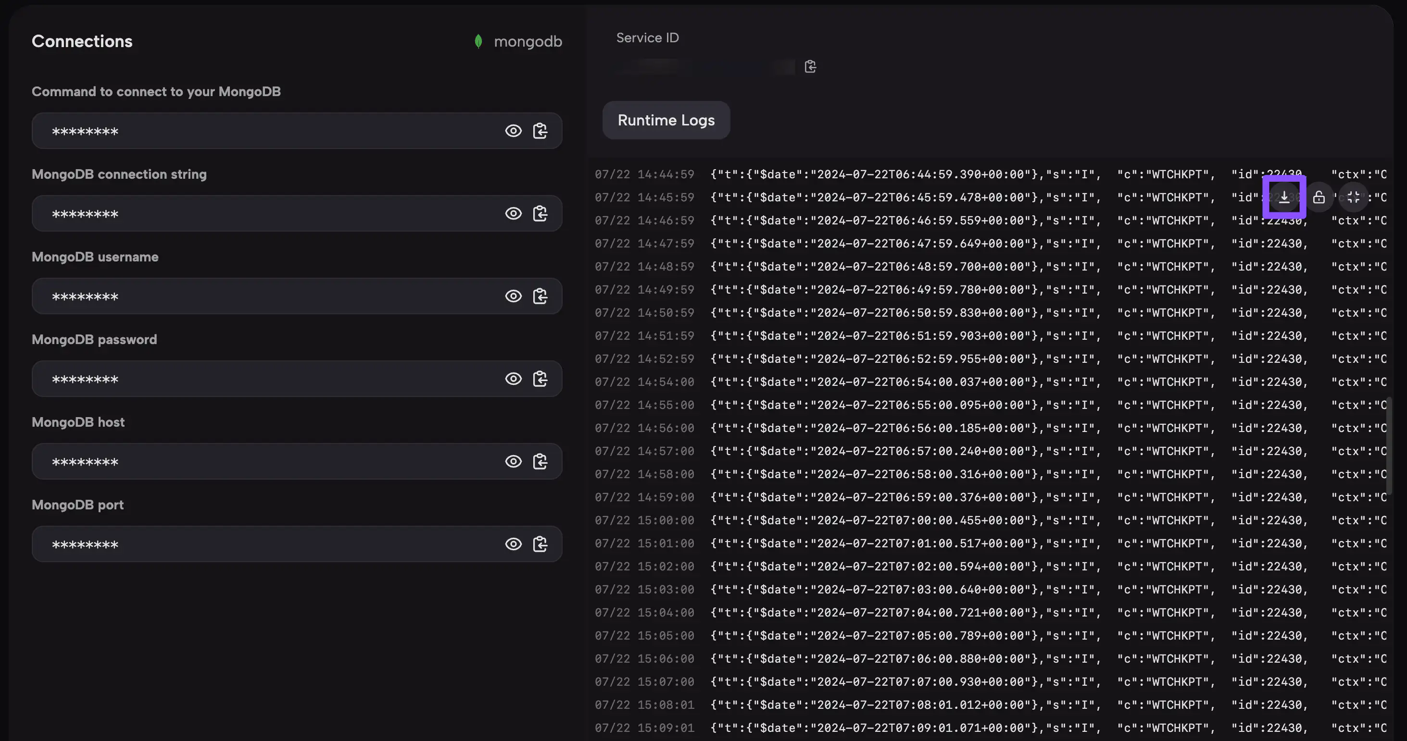
Task: Copy the MongoDB port value
Action: click(541, 544)
